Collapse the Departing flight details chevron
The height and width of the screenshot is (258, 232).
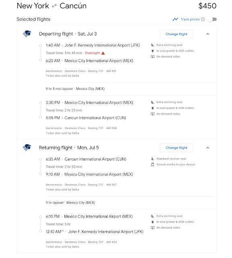tap(208, 34)
